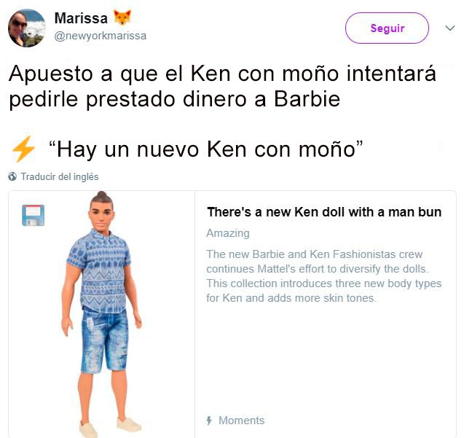Viewport: 464px width, 438px height.
Task: Click the quoted Moment title "Hay un nuevo Ken con moño"
Action: (x=205, y=149)
